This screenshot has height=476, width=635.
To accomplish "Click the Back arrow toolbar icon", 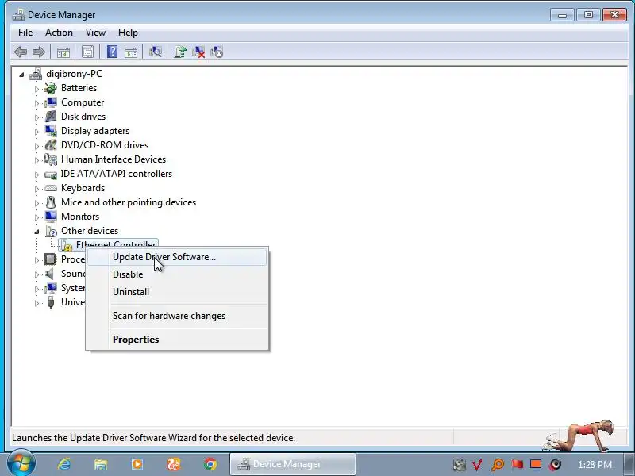I will point(21,52).
